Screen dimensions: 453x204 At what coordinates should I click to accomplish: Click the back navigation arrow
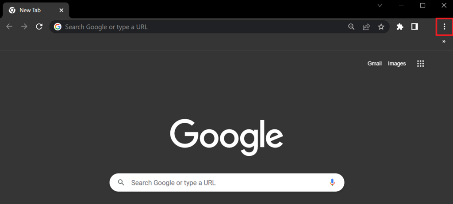9,27
